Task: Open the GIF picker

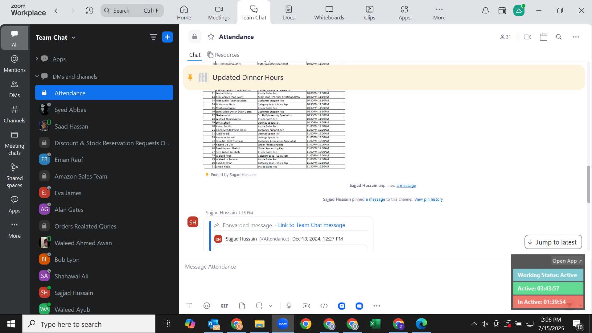Action: [224, 306]
